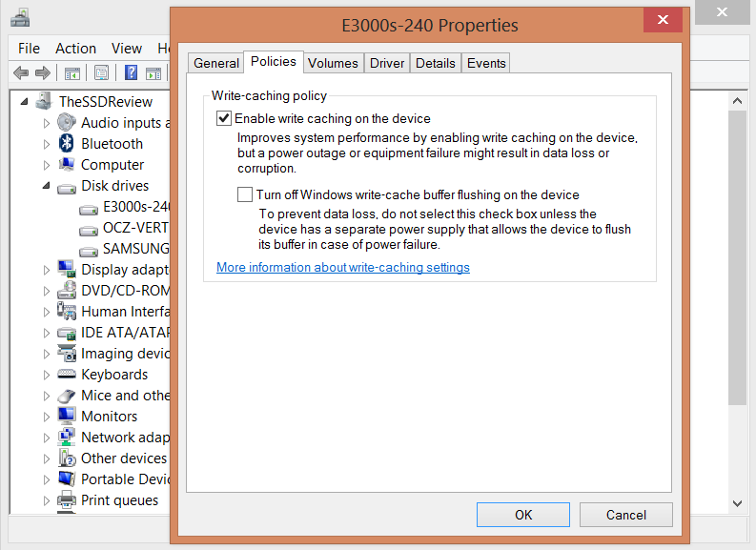Expand the Monitors category arrow
Viewport: 756px width, 550px height.
click(47, 417)
